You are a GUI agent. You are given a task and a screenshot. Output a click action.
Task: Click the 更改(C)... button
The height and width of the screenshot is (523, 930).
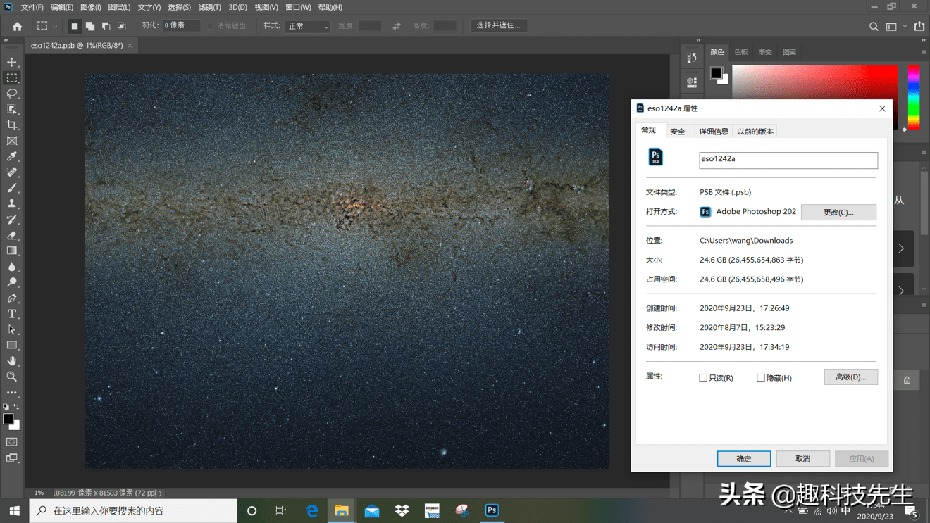click(x=838, y=212)
